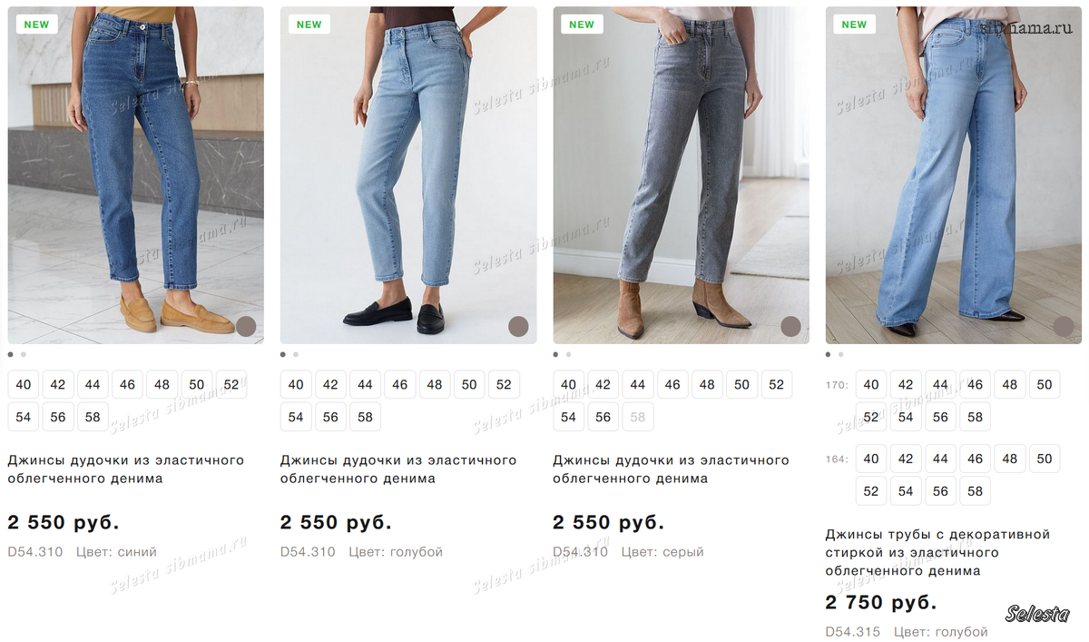The width and height of the screenshot is (1089, 642).
Task: Pick size 44 in the 170 height row
Action: 940,384
